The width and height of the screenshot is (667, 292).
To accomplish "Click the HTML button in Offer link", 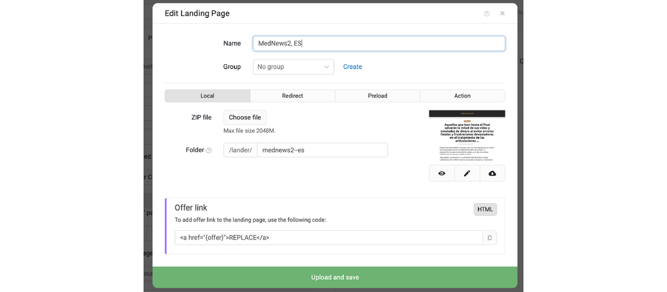I will click(x=485, y=209).
